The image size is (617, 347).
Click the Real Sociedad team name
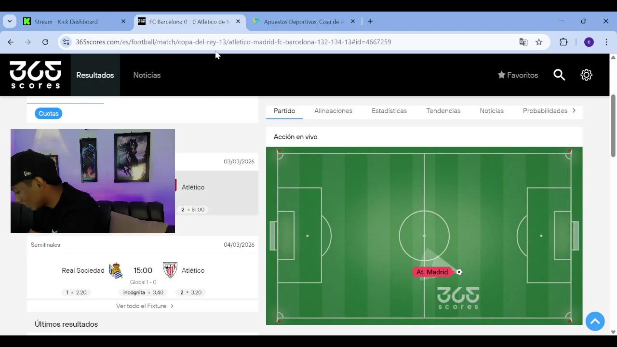click(83, 270)
